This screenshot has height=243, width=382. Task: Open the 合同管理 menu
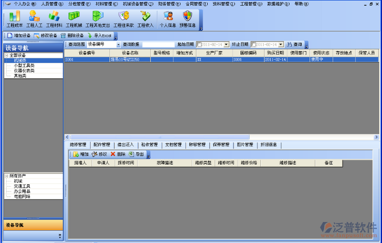click(197, 4)
